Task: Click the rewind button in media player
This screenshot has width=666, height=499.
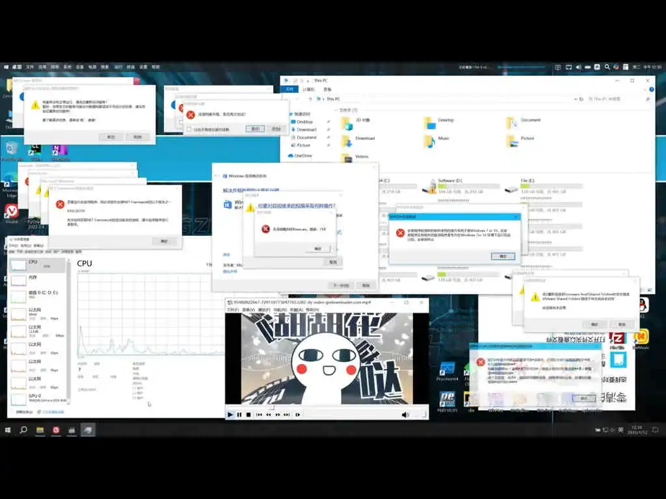Action: [269, 414]
